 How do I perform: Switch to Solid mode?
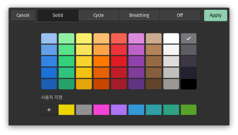tap(58, 15)
